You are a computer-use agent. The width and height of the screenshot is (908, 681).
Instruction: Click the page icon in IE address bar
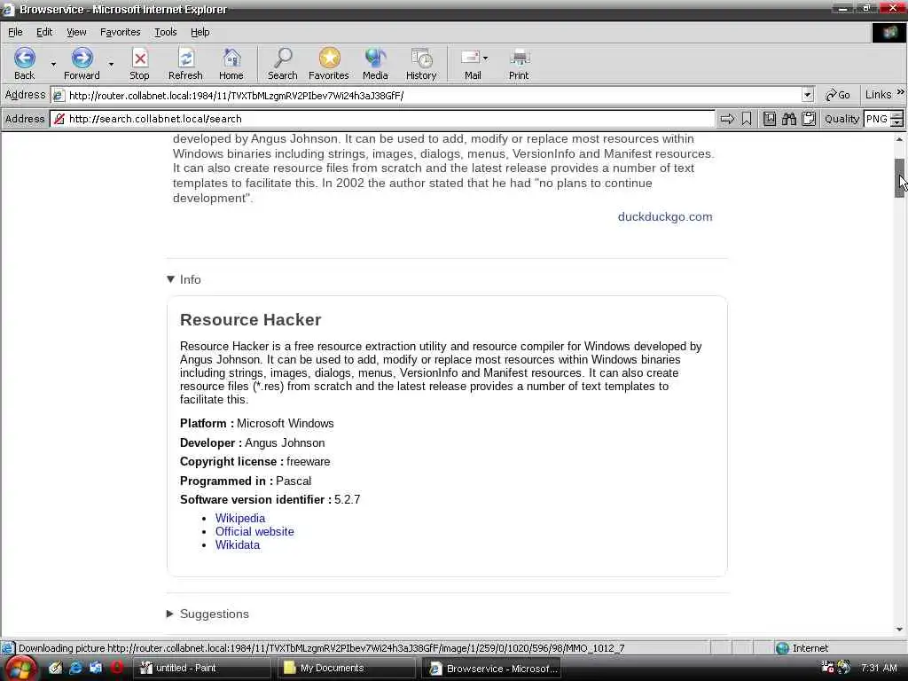point(59,96)
